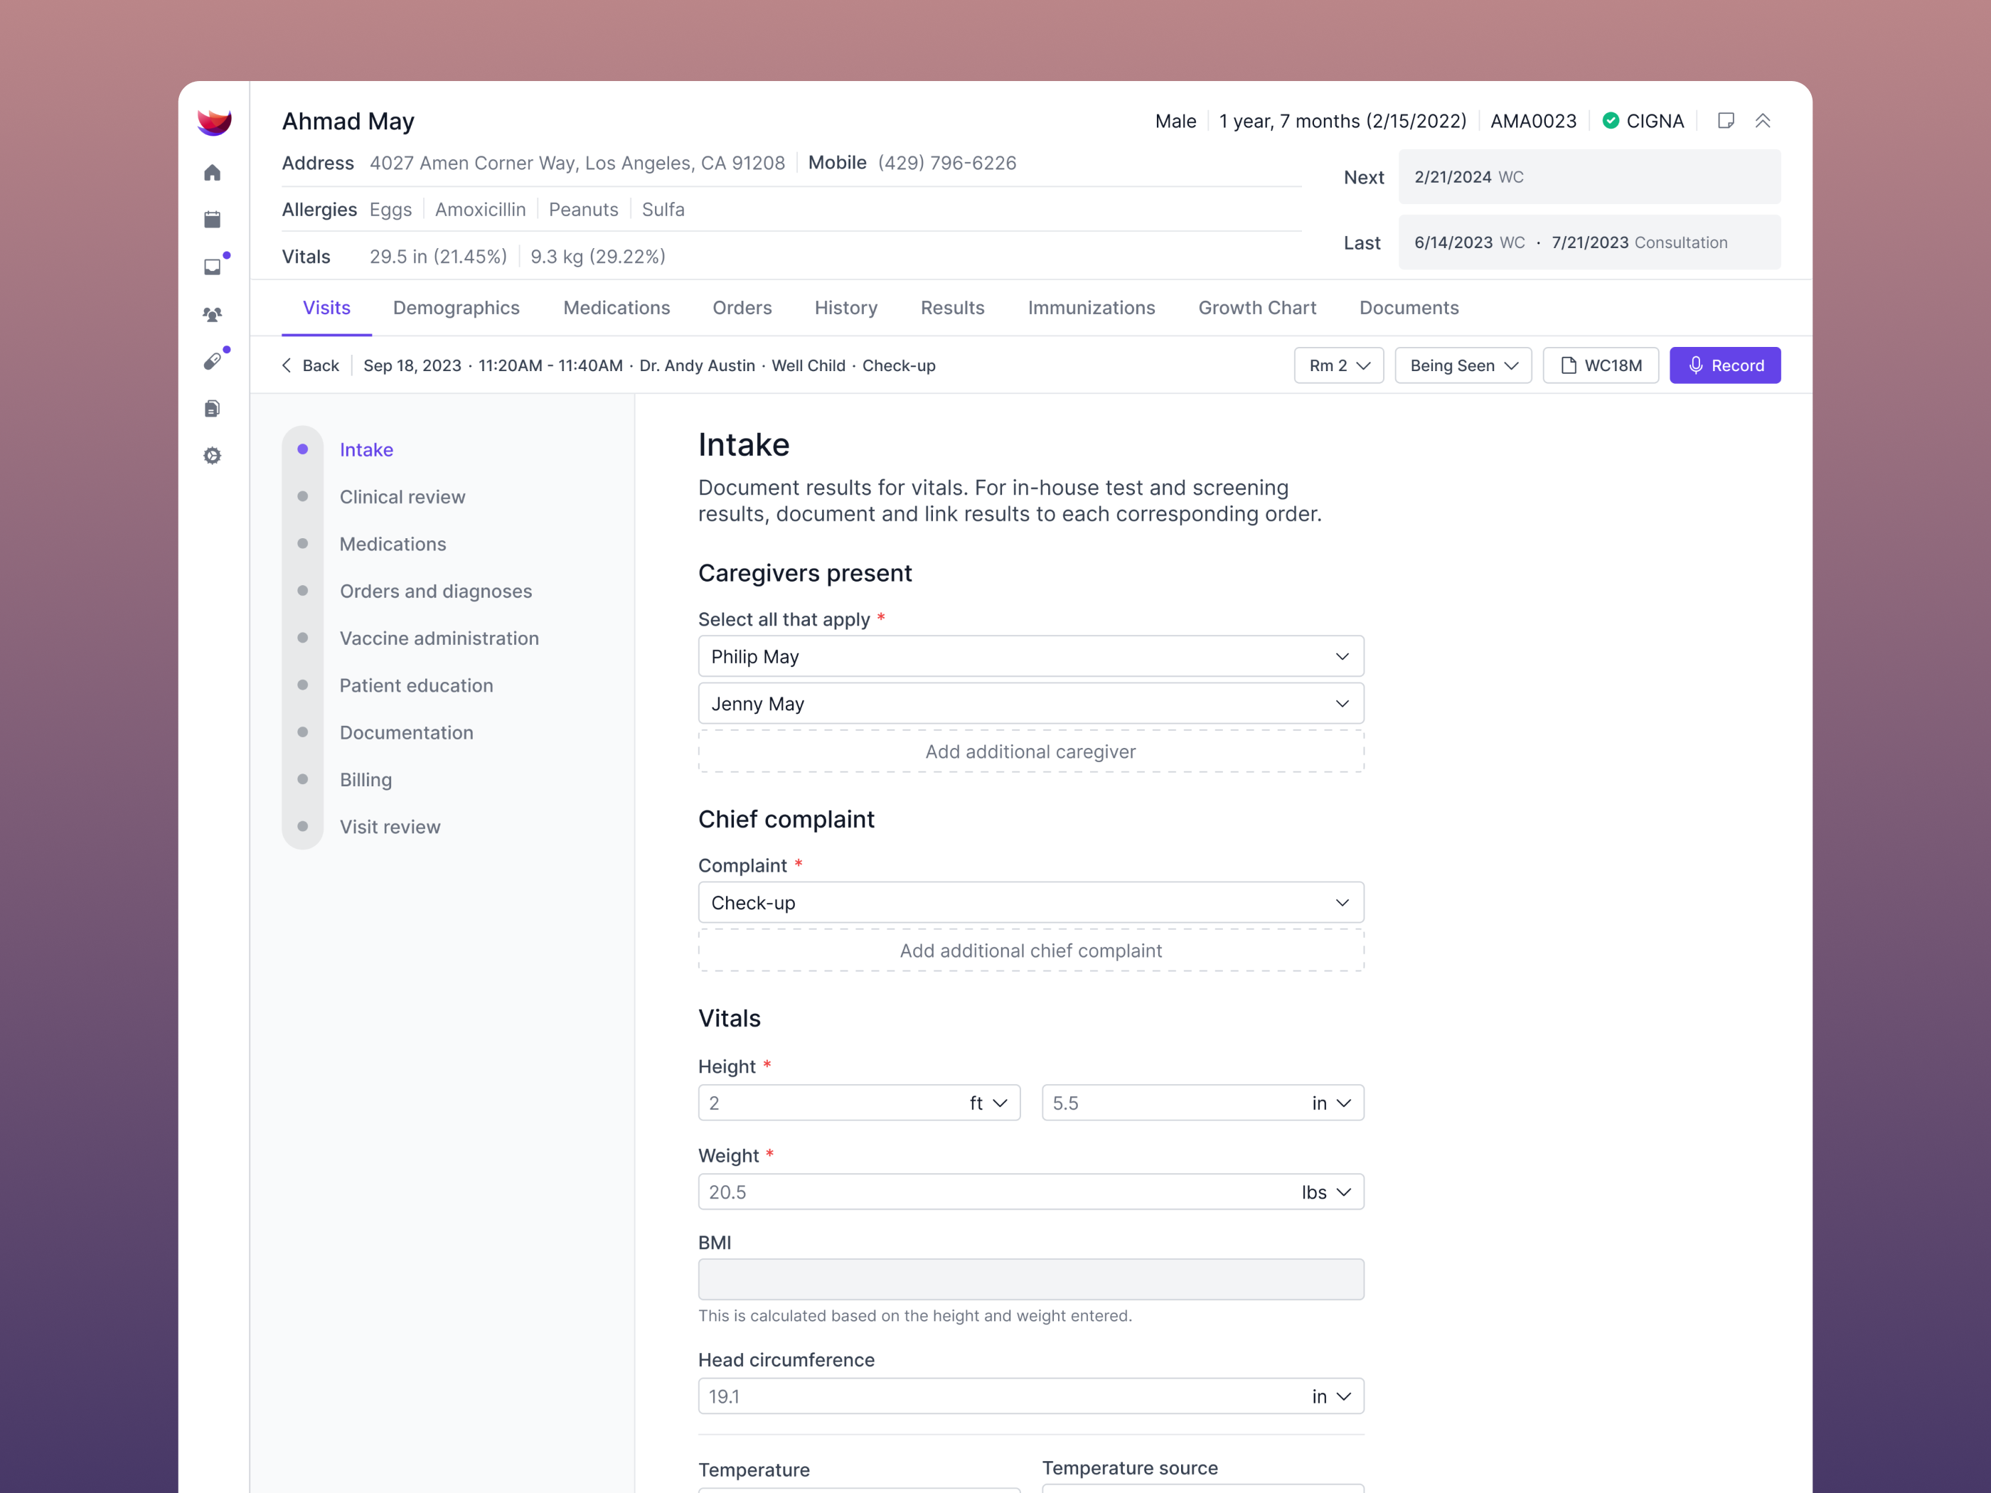This screenshot has width=1991, height=1493.
Task: Go to Vaccine administration step
Action: point(439,638)
